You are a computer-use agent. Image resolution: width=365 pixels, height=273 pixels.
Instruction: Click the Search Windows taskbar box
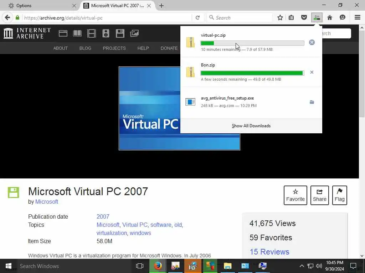(x=74, y=266)
